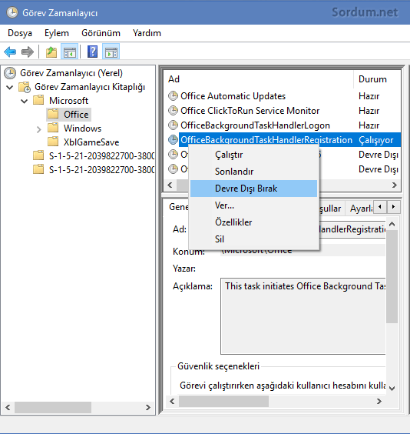
Task: Open the Görünüm menu
Action: point(101,33)
